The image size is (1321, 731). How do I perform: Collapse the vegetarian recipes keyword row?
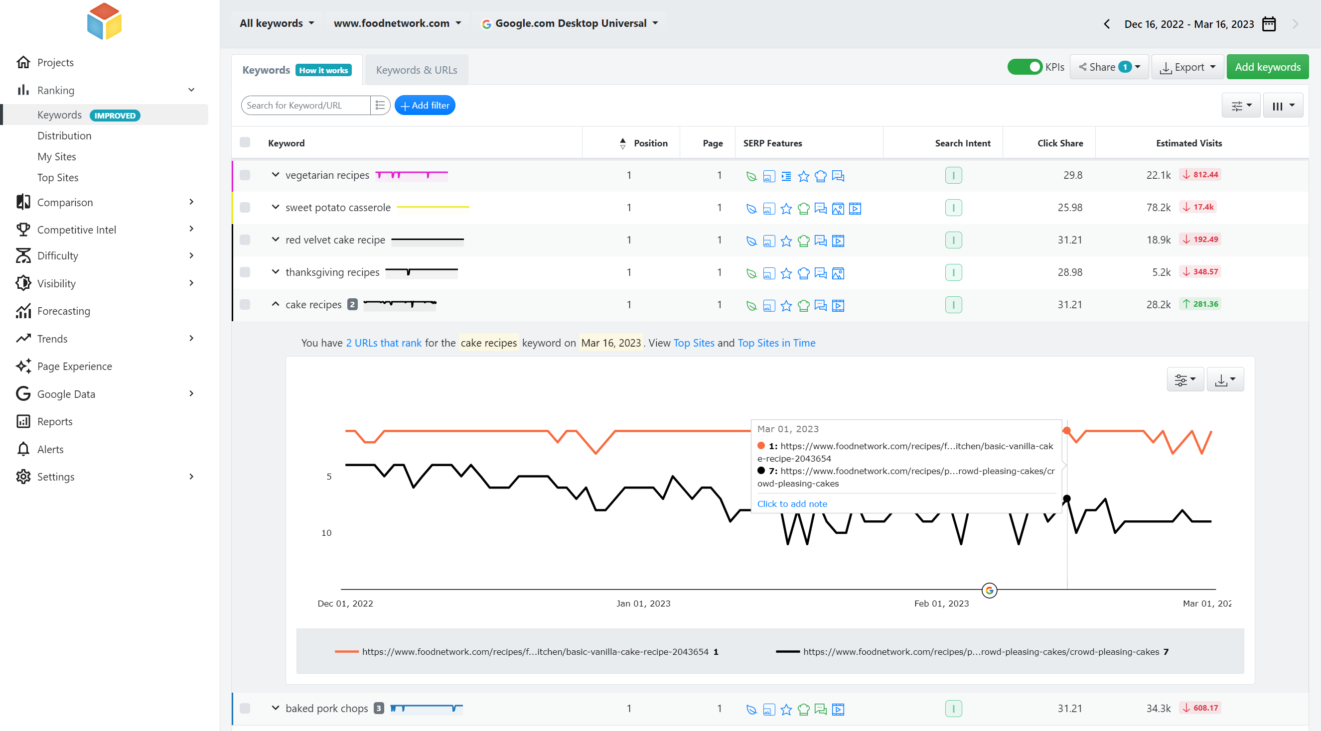276,175
